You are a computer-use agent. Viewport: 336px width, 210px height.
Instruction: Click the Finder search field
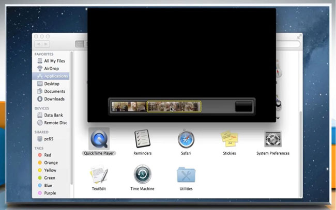pos(288,44)
